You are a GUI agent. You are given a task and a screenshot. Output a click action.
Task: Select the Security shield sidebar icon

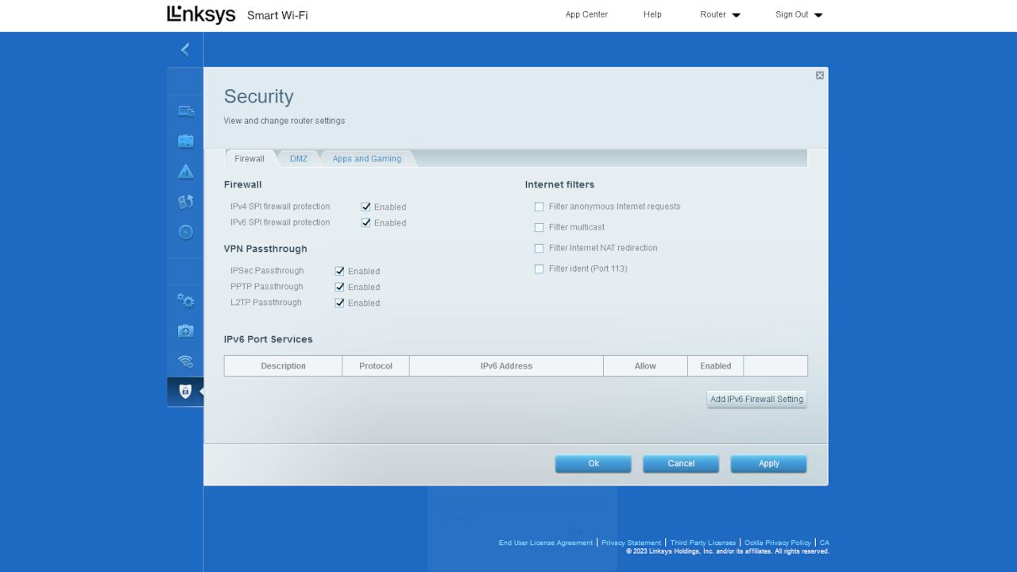[x=185, y=392]
